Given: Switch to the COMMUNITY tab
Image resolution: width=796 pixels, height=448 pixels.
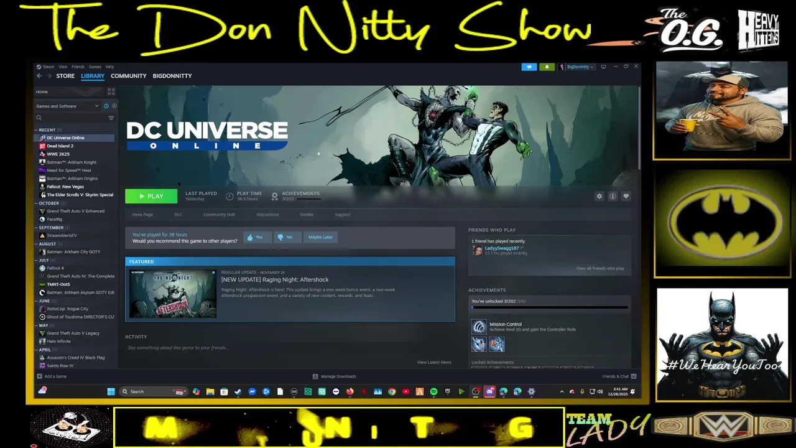Looking at the screenshot, I should click(x=129, y=76).
